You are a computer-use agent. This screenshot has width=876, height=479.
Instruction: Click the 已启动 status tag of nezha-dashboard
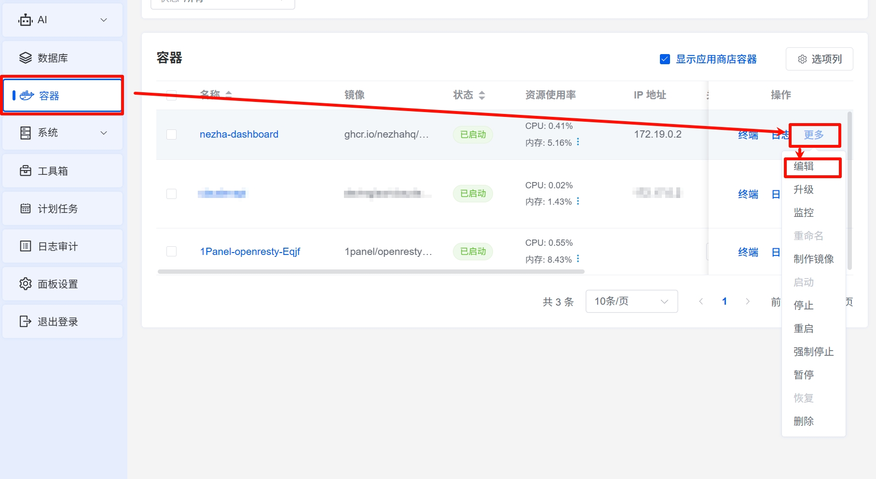tap(473, 134)
